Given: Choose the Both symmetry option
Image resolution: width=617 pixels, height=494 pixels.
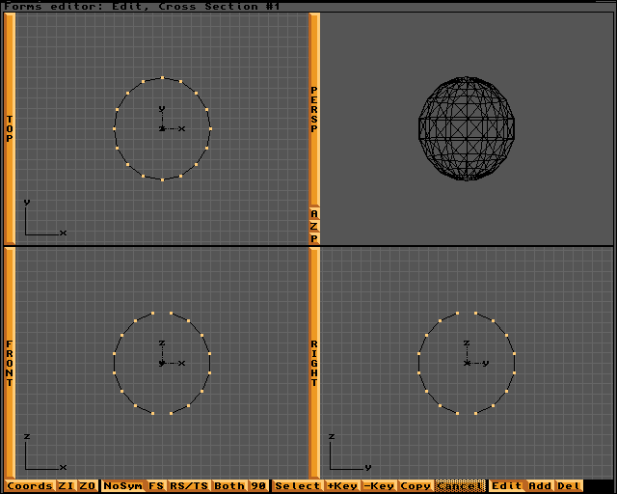Looking at the screenshot, I should 229,486.
